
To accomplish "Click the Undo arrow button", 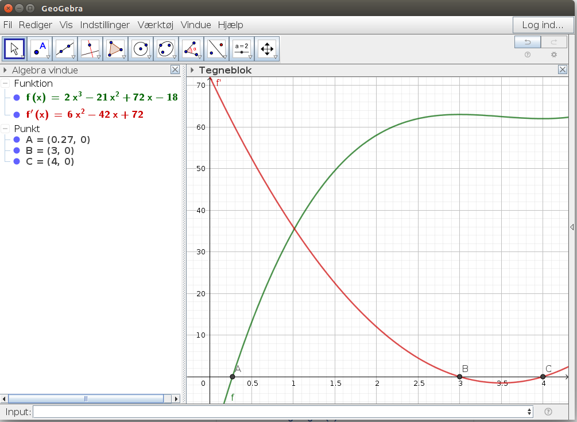I will click(527, 42).
